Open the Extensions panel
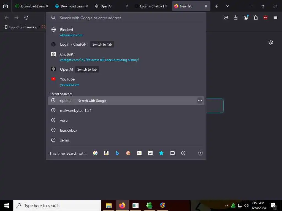The image size is (282, 211). (256, 18)
